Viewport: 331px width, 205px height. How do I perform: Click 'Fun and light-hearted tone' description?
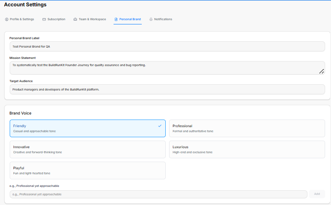click(32, 173)
